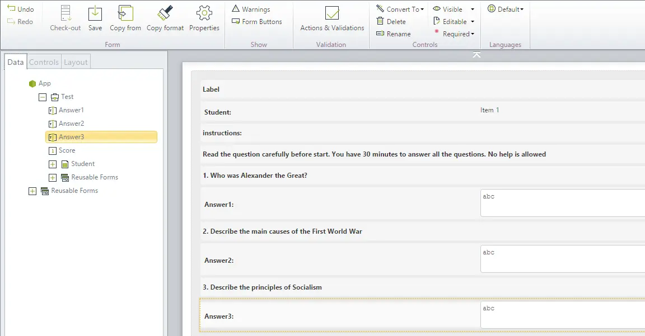Select Answer2 in the data tree
This screenshot has width=645, height=336.
[x=71, y=124]
